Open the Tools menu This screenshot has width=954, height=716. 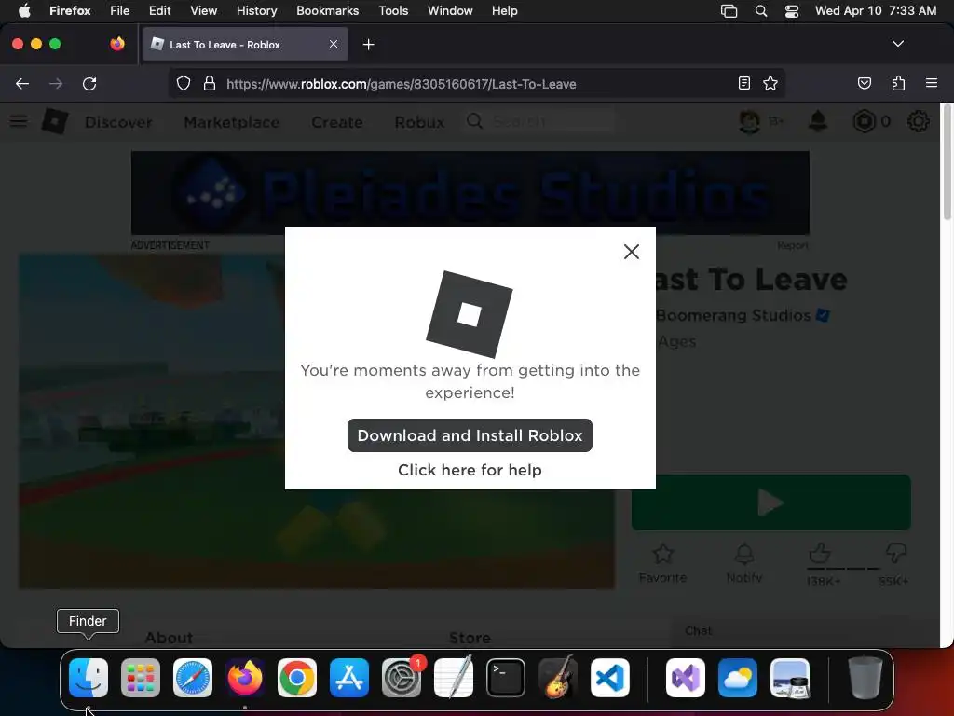click(393, 11)
